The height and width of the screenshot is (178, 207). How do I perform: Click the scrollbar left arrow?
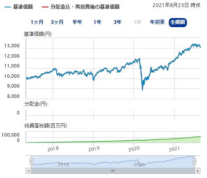click(x=28, y=171)
